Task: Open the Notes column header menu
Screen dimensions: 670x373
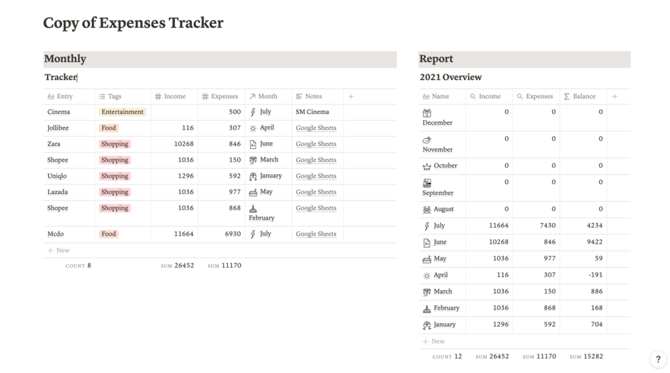Action: tap(317, 97)
